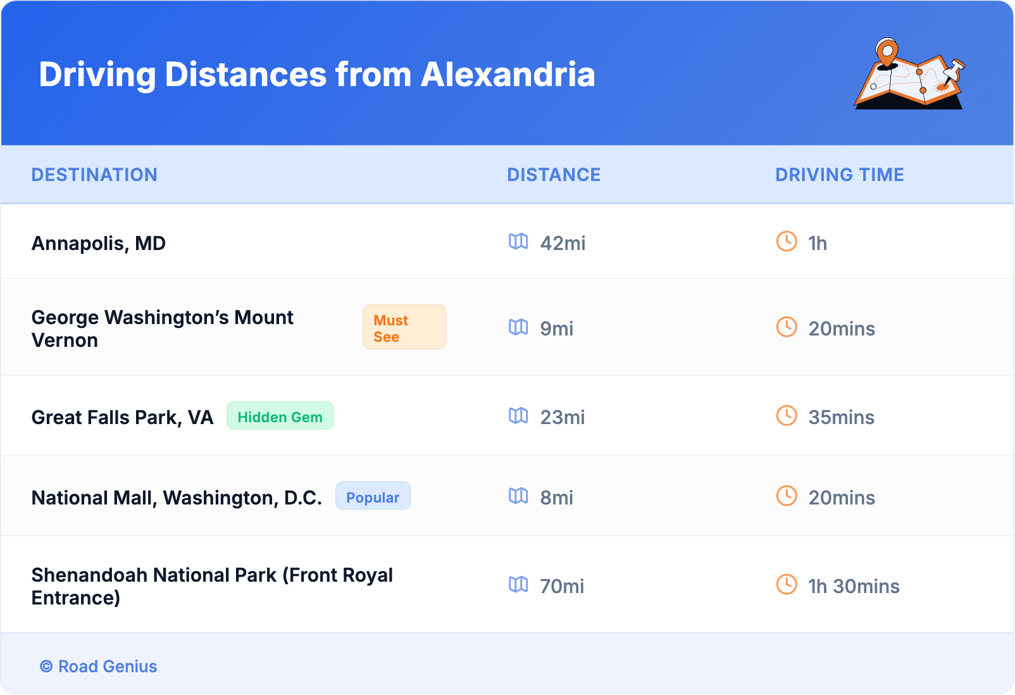Click the clock icon beside 35mins
The width and height of the screenshot is (1015, 695).
(787, 416)
